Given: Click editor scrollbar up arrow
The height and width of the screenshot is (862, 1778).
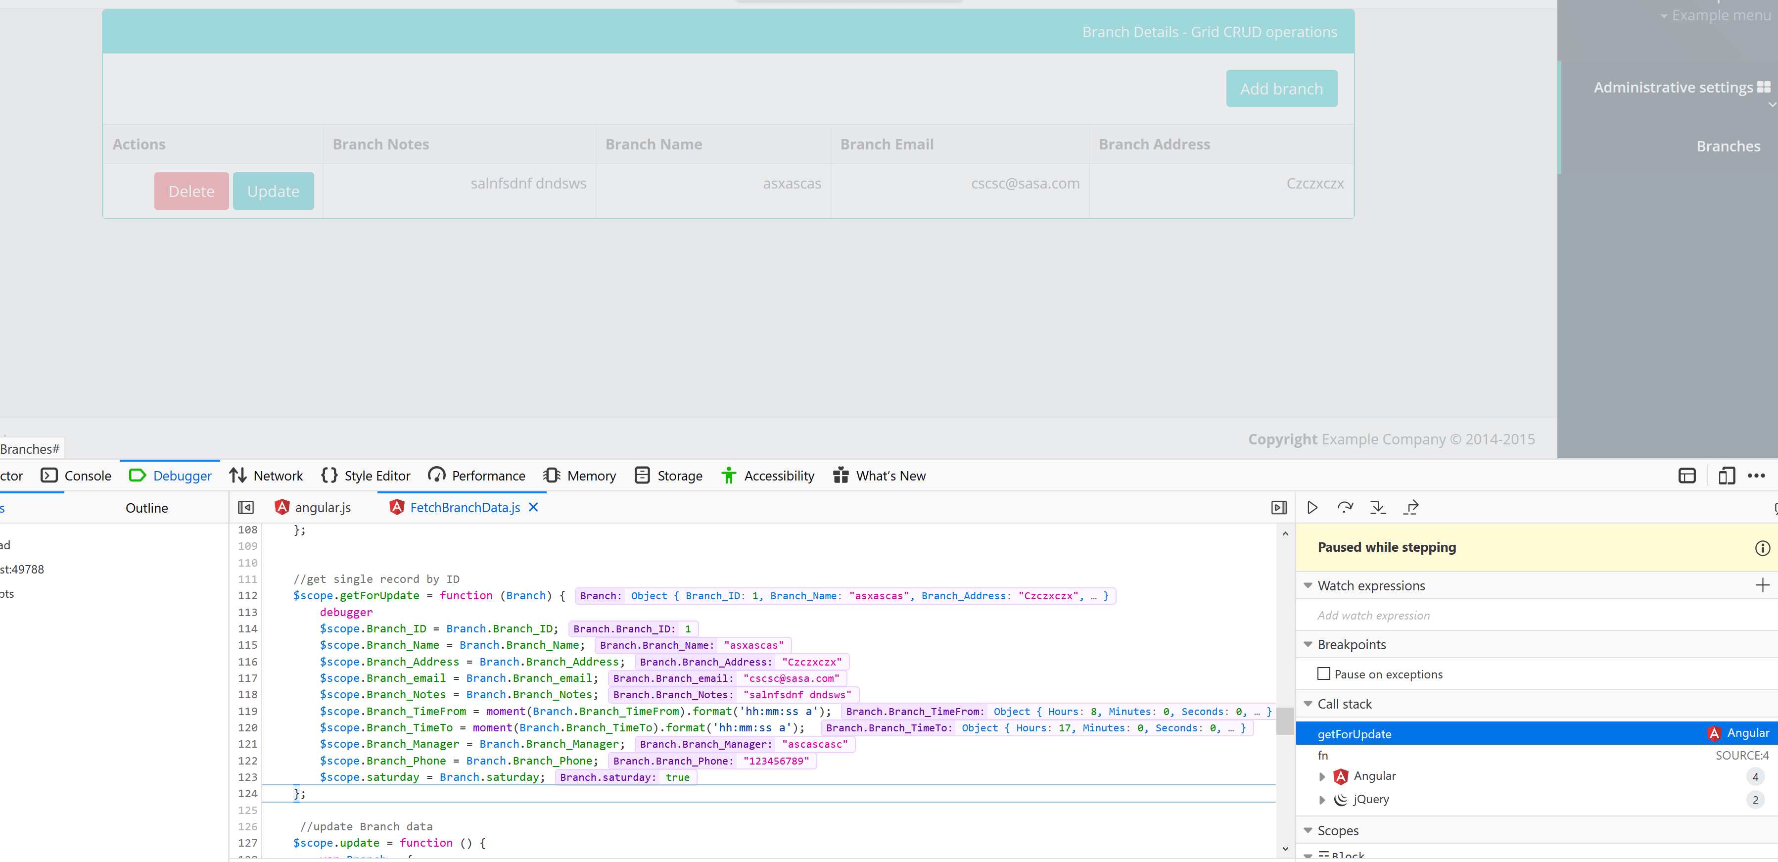Looking at the screenshot, I should click(x=1284, y=533).
